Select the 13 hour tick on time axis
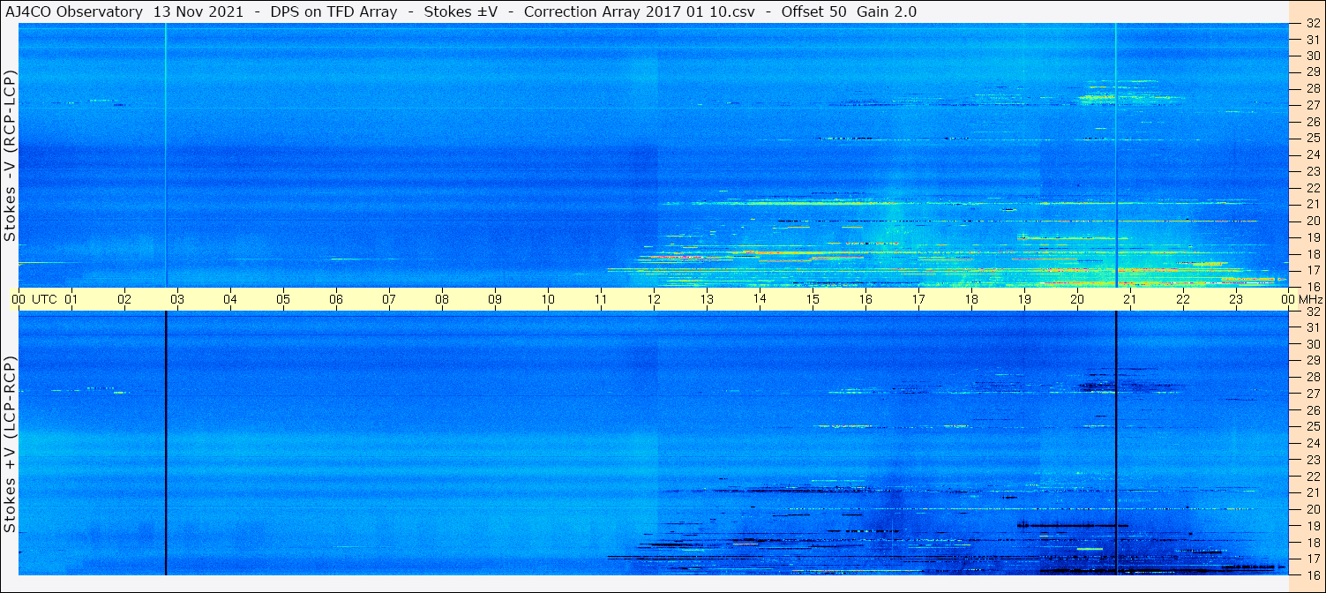 click(x=707, y=299)
